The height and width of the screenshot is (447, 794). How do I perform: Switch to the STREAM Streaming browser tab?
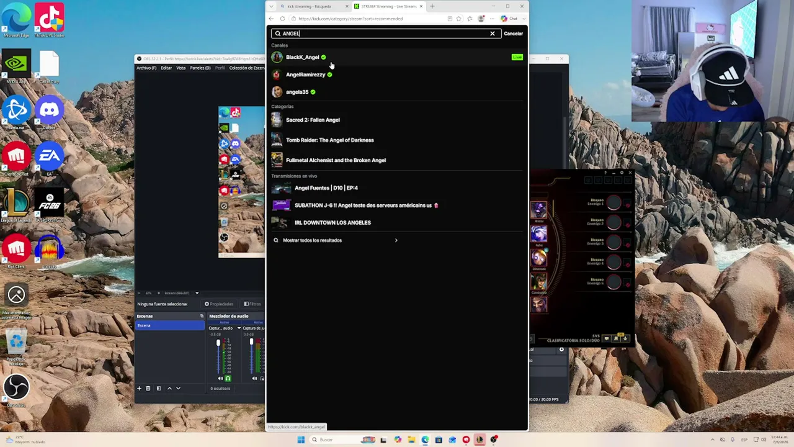[x=388, y=6]
